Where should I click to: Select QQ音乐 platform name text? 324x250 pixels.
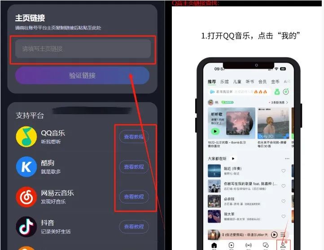point(53,133)
